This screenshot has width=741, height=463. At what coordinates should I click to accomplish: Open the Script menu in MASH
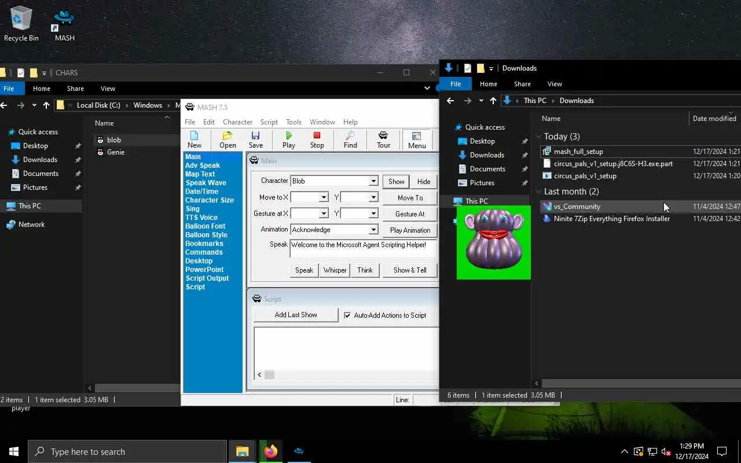pos(269,122)
